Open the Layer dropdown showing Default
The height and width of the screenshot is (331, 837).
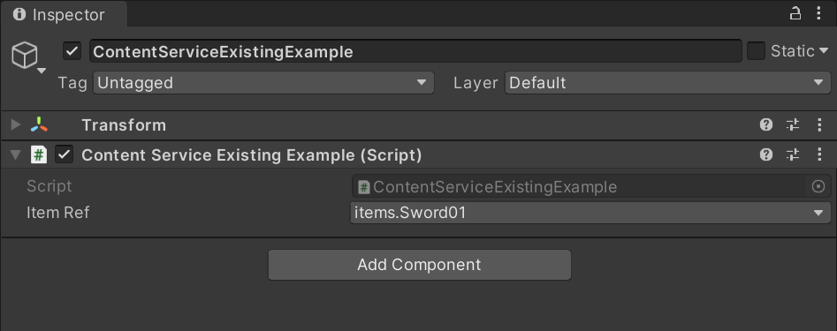click(x=668, y=83)
